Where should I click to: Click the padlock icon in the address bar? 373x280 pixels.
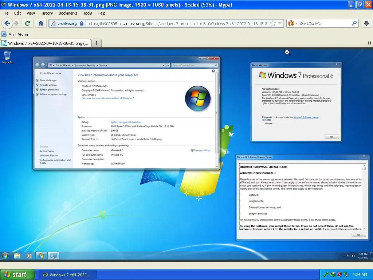(82, 23)
